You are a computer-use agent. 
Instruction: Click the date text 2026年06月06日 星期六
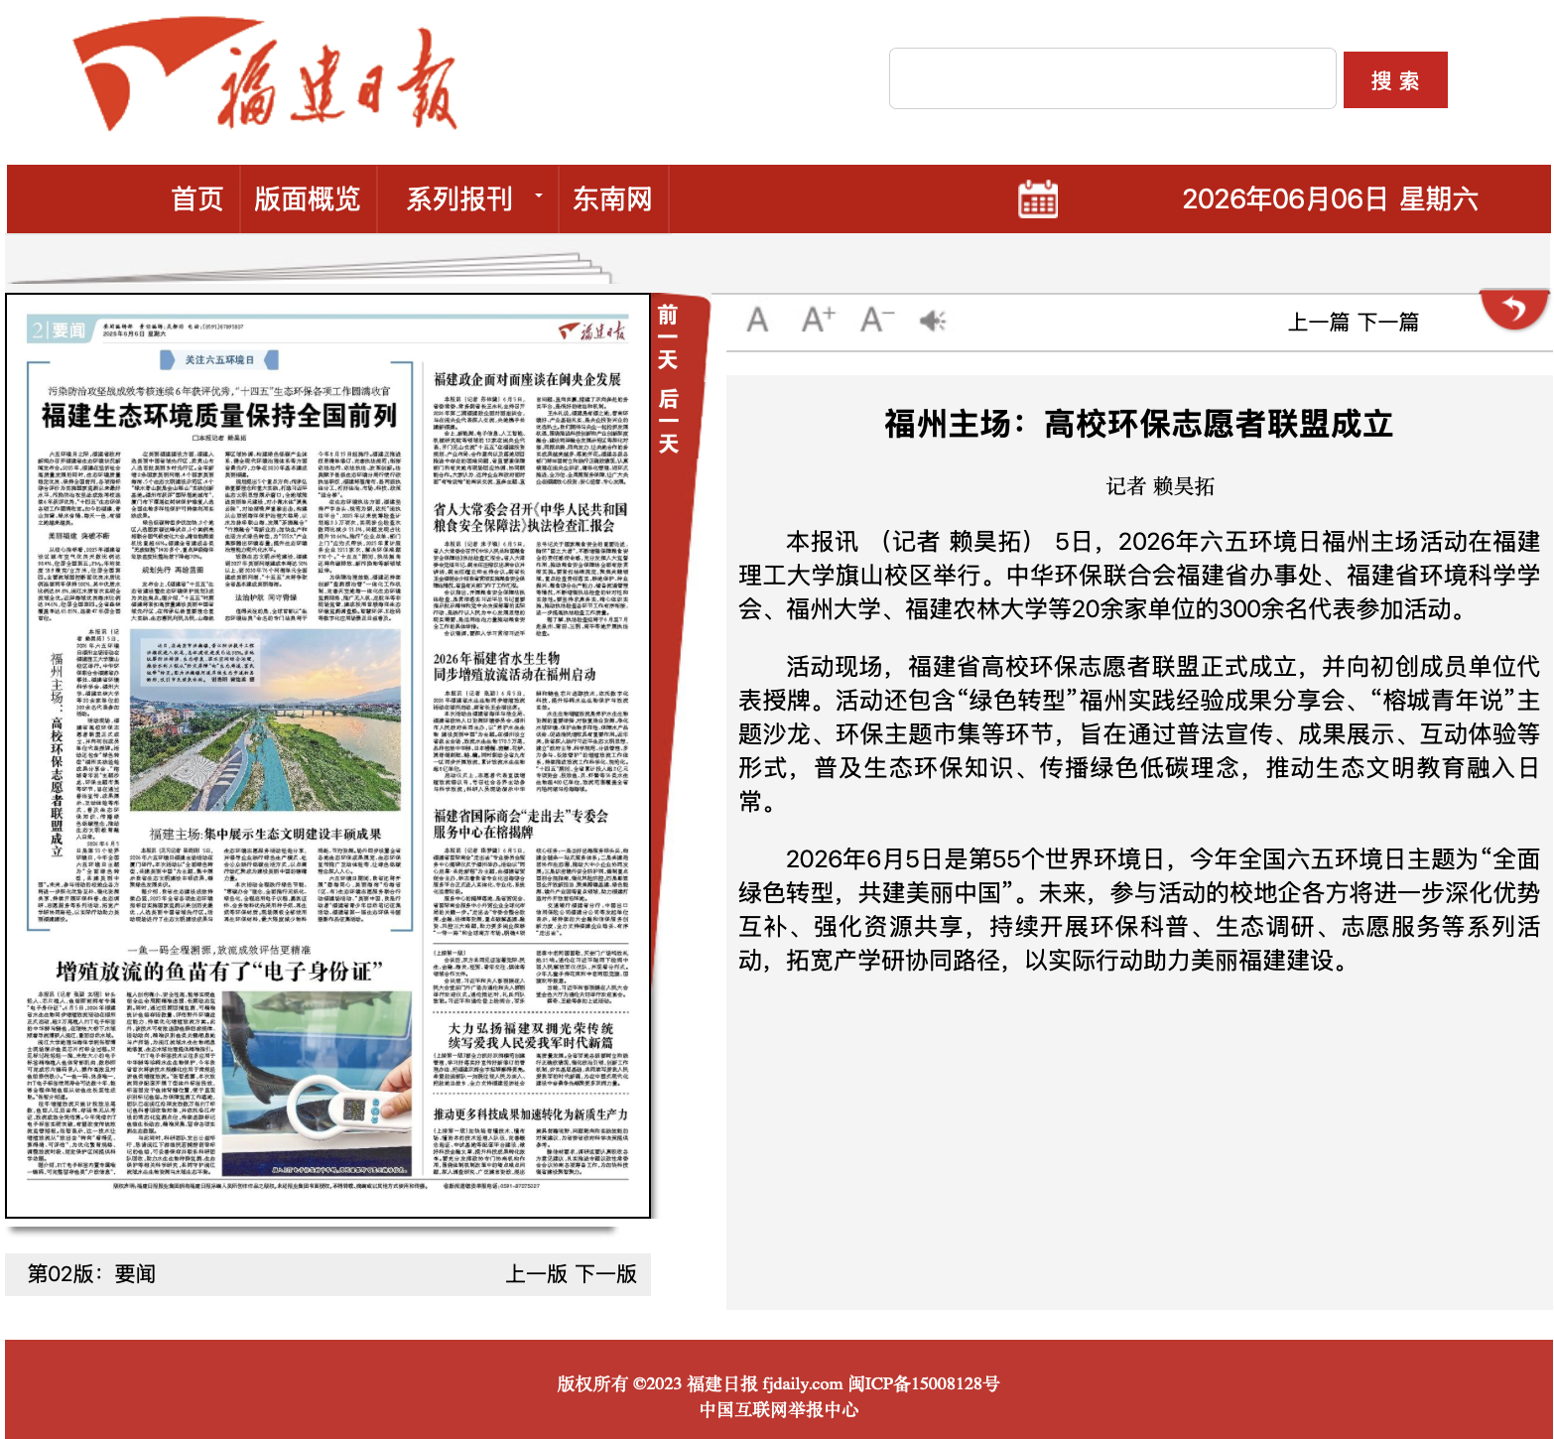(x=1330, y=198)
